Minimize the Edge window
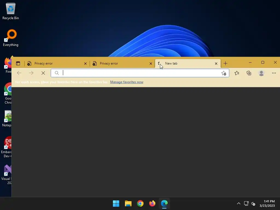The width and height of the screenshot is (280, 210). 250,63
